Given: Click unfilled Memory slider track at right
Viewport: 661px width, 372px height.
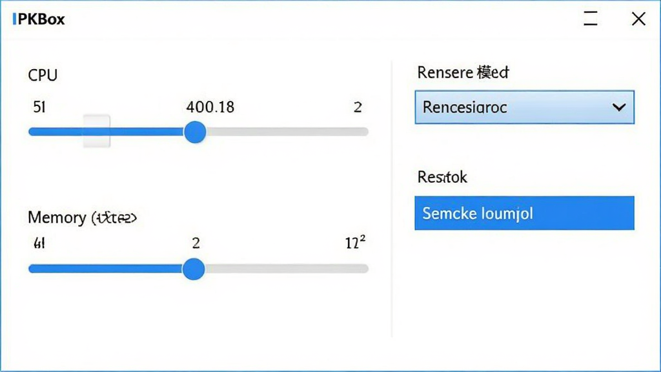Looking at the screenshot, I should tap(287, 269).
